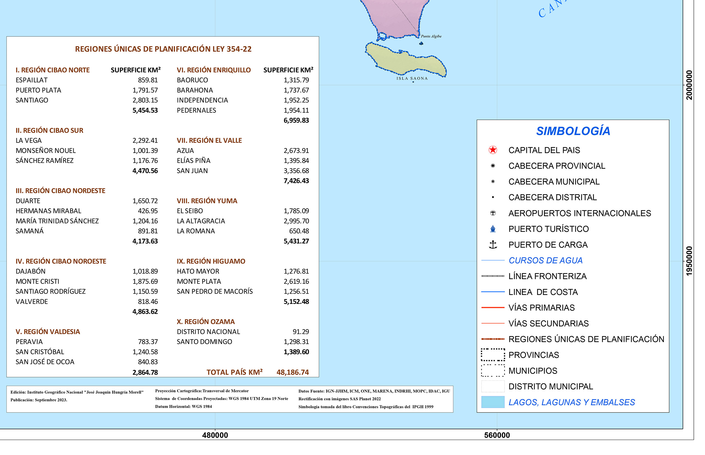Viewport: 705px width, 455px height.
Task: Click the Cibao Norte subtotal 5,454.53
Action: (x=145, y=110)
